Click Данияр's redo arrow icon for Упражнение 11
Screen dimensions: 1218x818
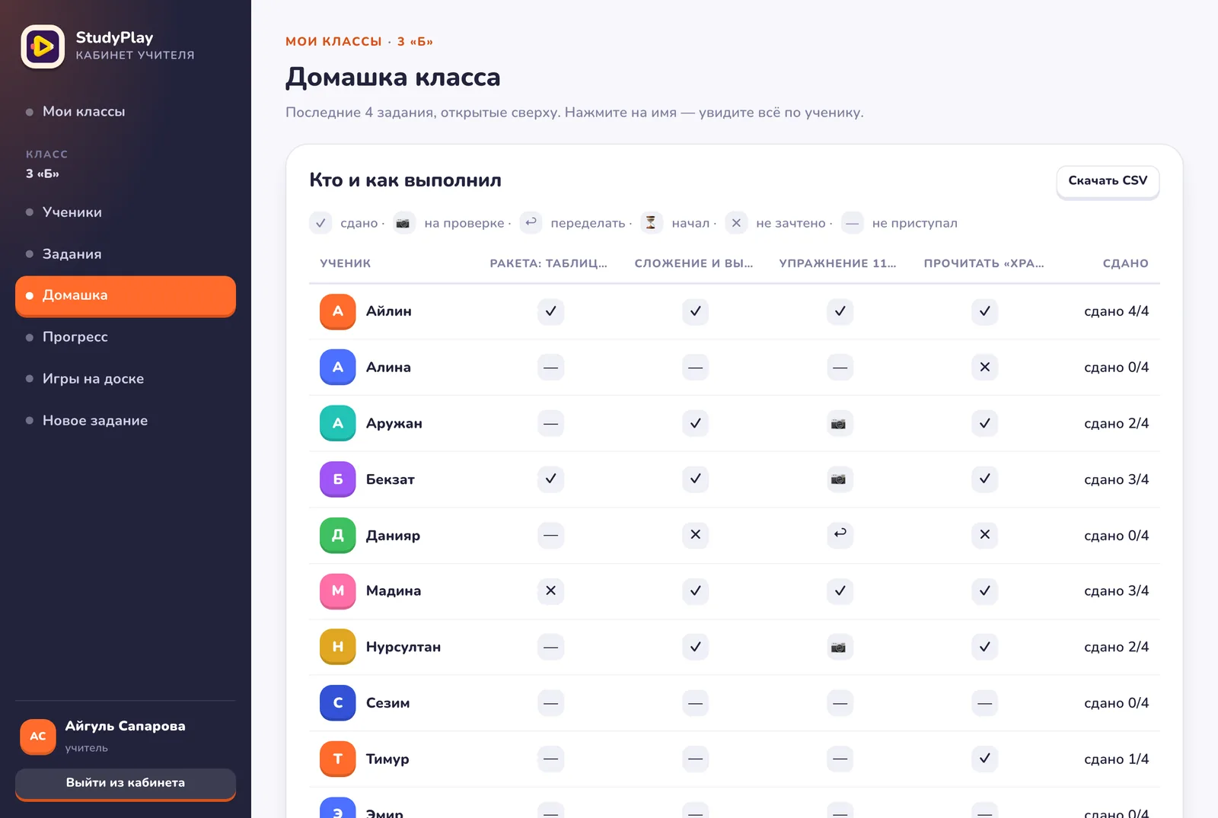(x=840, y=535)
